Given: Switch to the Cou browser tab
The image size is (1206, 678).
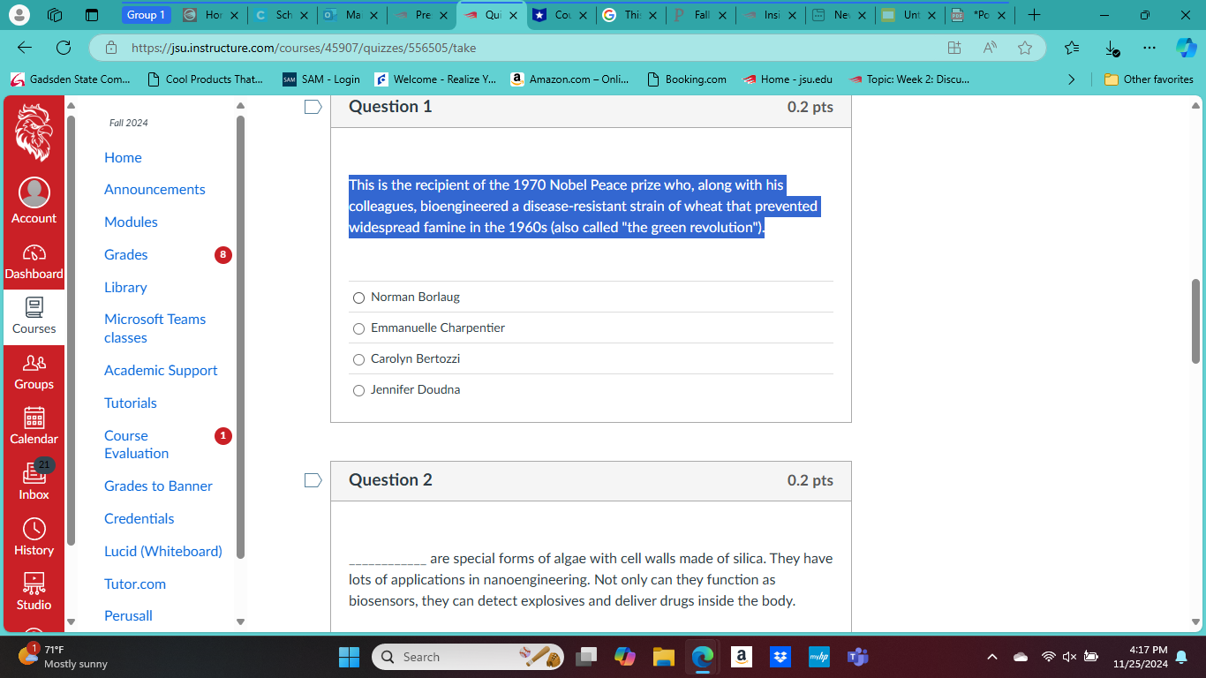Looking at the screenshot, I should tap(562, 15).
